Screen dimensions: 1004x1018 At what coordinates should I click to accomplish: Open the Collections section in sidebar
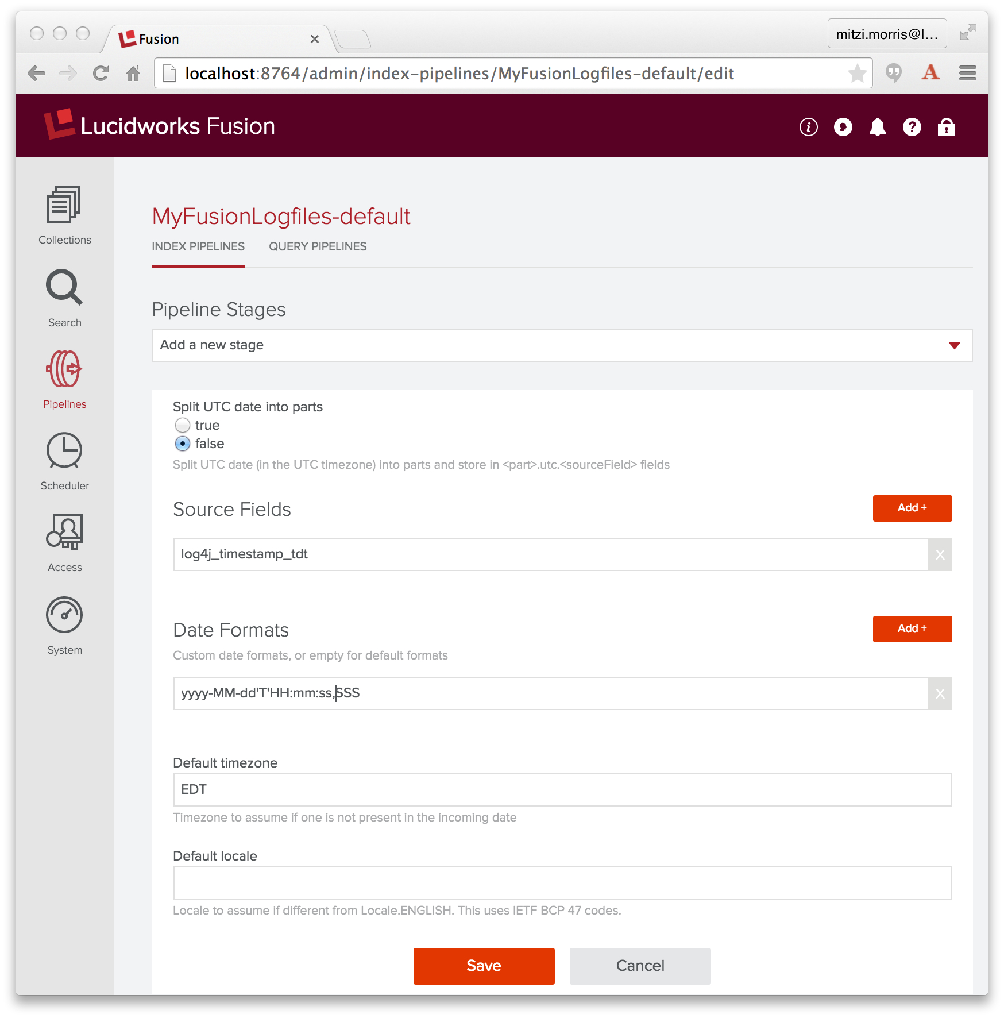pyautogui.click(x=64, y=215)
